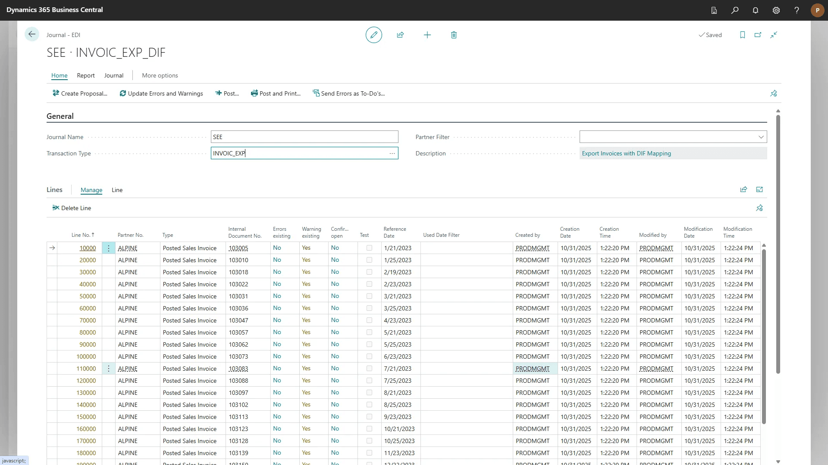Tick the Test checkbox for line 90000
Image resolution: width=828 pixels, height=465 pixels.
point(369,344)
